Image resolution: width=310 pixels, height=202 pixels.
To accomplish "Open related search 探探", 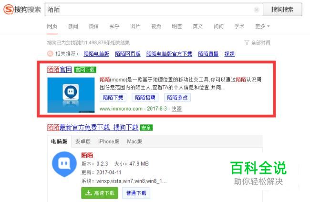I will tap(229, 54).
